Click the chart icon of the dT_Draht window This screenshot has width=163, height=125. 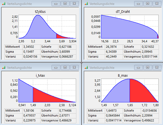click(86, 4)
